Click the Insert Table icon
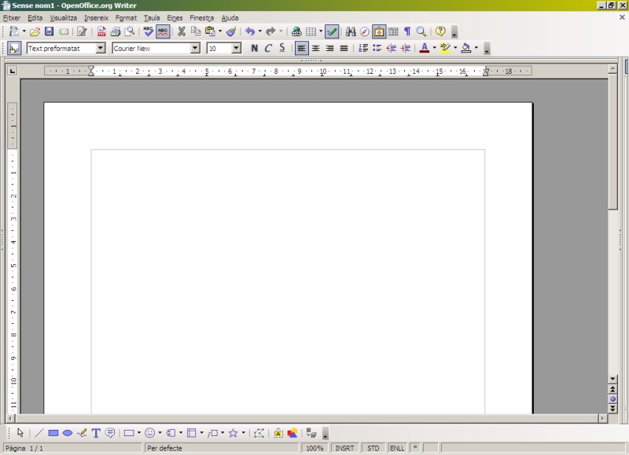Image resolution: width=629 pixels, height=455 pixels. [x=311, y=31]
